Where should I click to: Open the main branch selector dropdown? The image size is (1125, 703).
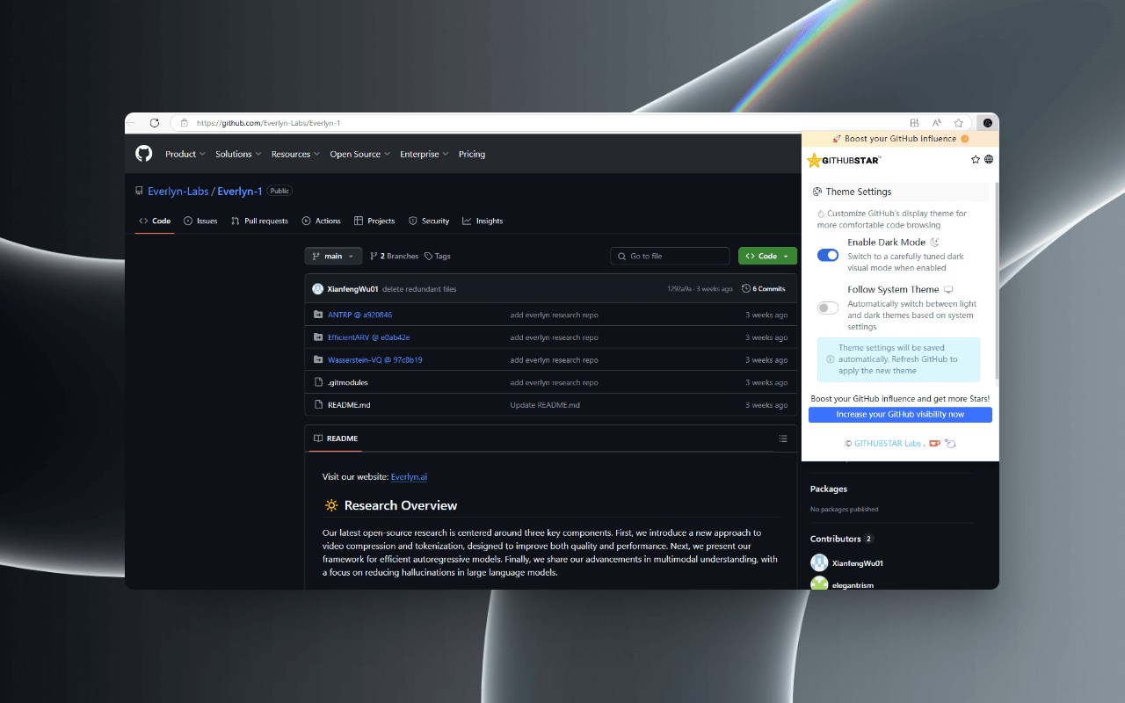pyautogui.click(x=333, y=256)
